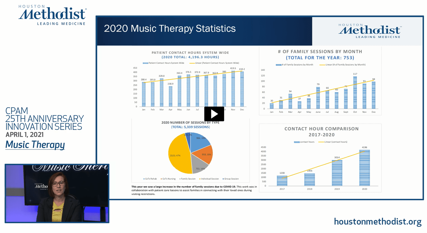The height and width of the screenshot is (233, 427).
Task: Click the Group Session legend entry
Action: coord(231,179)
